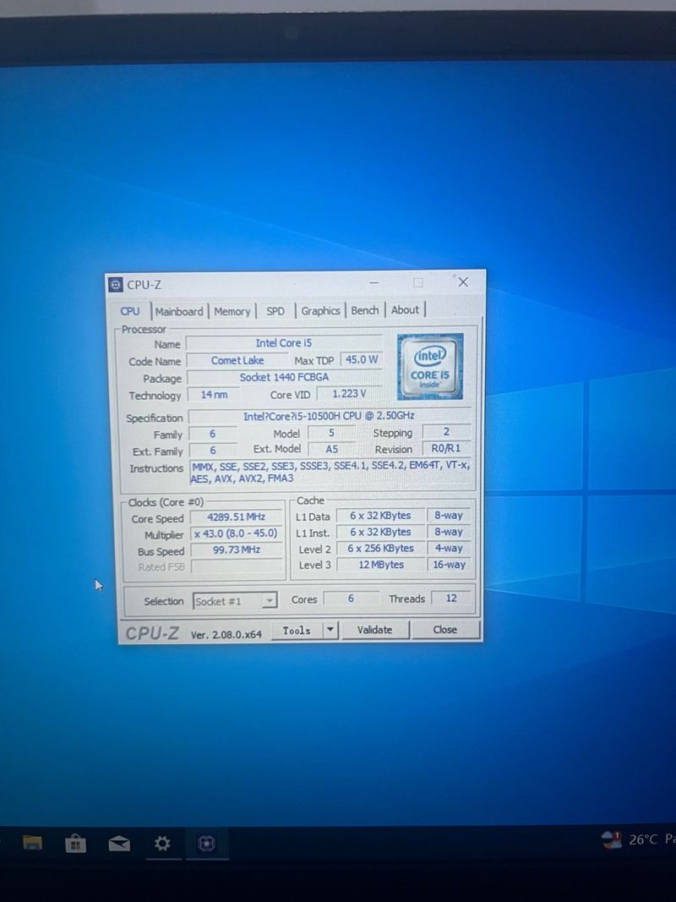The image size is (676, 902).
Task: Click the Level 2 6 x 256 KBytes value
Action: 380,549
